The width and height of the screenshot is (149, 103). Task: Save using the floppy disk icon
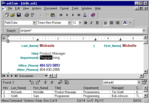point(19,15)
